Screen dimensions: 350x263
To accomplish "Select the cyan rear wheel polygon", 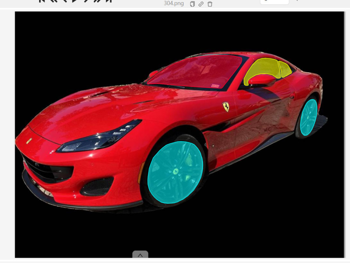I will coord(309,117).
